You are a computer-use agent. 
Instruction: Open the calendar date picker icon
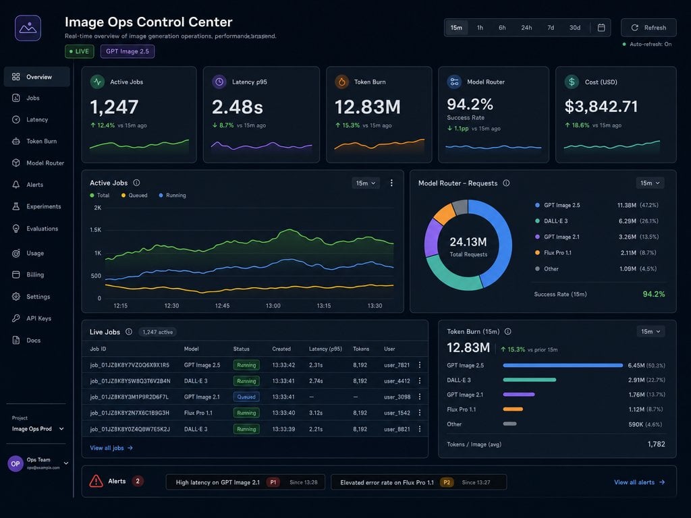point(601,28)
